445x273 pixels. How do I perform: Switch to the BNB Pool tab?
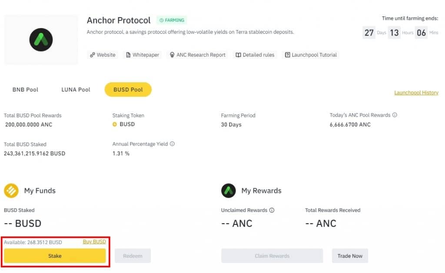point(25,90)
